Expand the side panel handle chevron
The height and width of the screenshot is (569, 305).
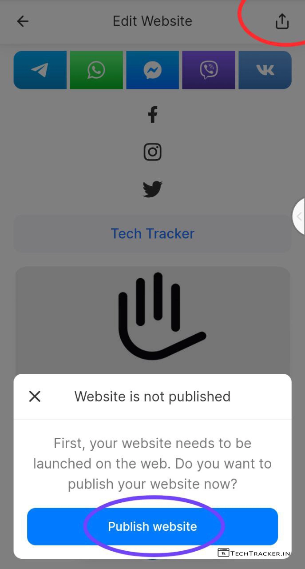click(x=299, y=216)
